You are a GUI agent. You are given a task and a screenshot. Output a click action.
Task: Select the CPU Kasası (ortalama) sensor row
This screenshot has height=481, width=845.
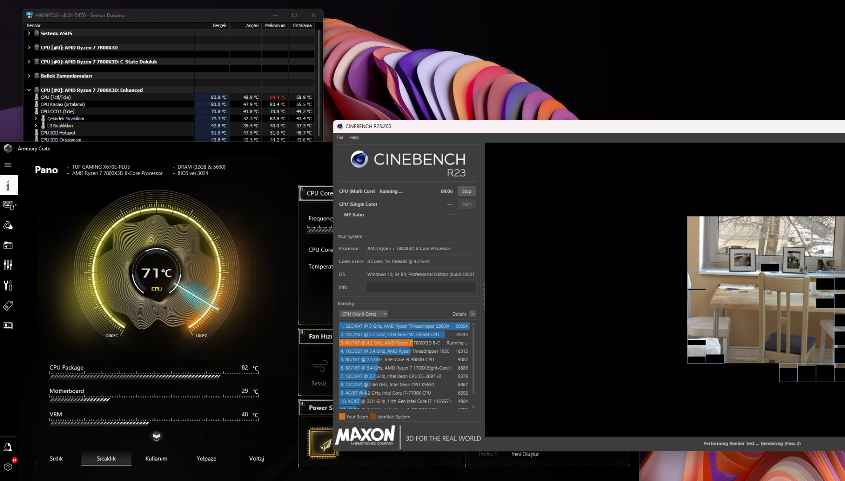[x=170, y=104]
